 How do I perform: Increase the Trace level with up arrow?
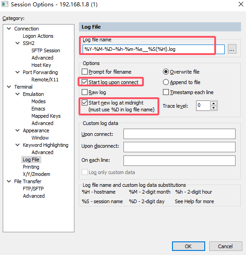213,104
